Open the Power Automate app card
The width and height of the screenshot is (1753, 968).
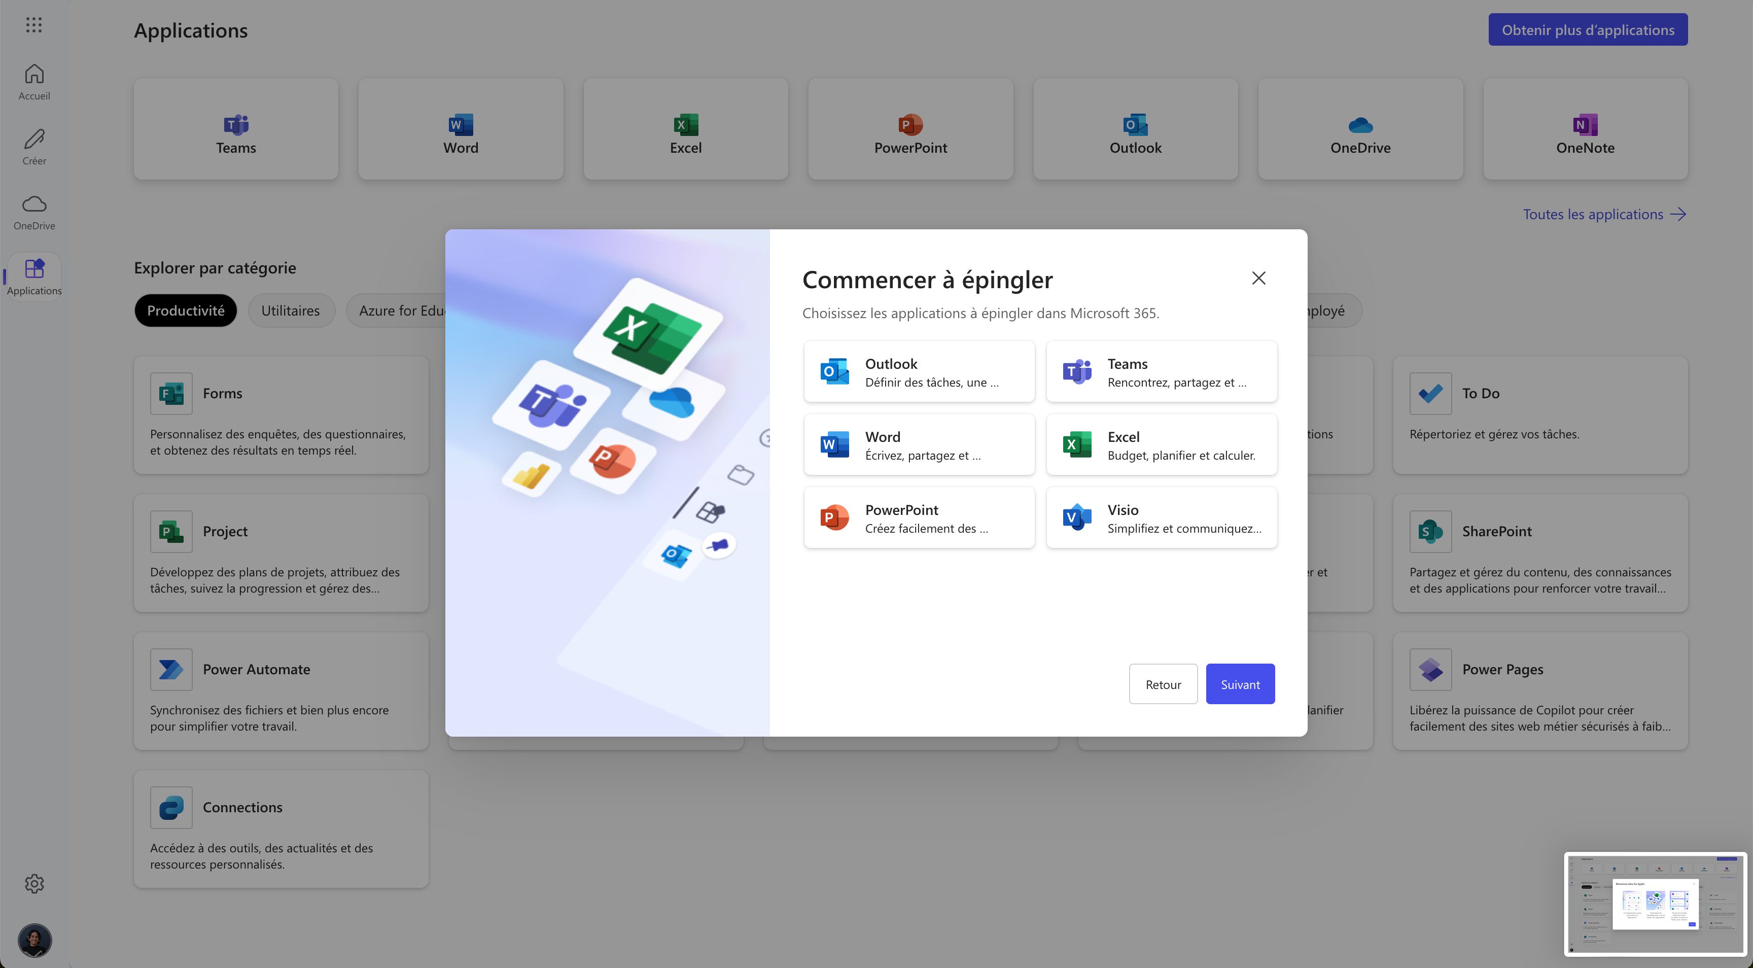tap(281, 691)
